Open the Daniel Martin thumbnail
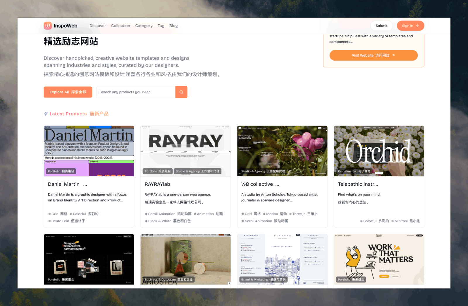The image size is (468, 306). (x=89, y=151)
